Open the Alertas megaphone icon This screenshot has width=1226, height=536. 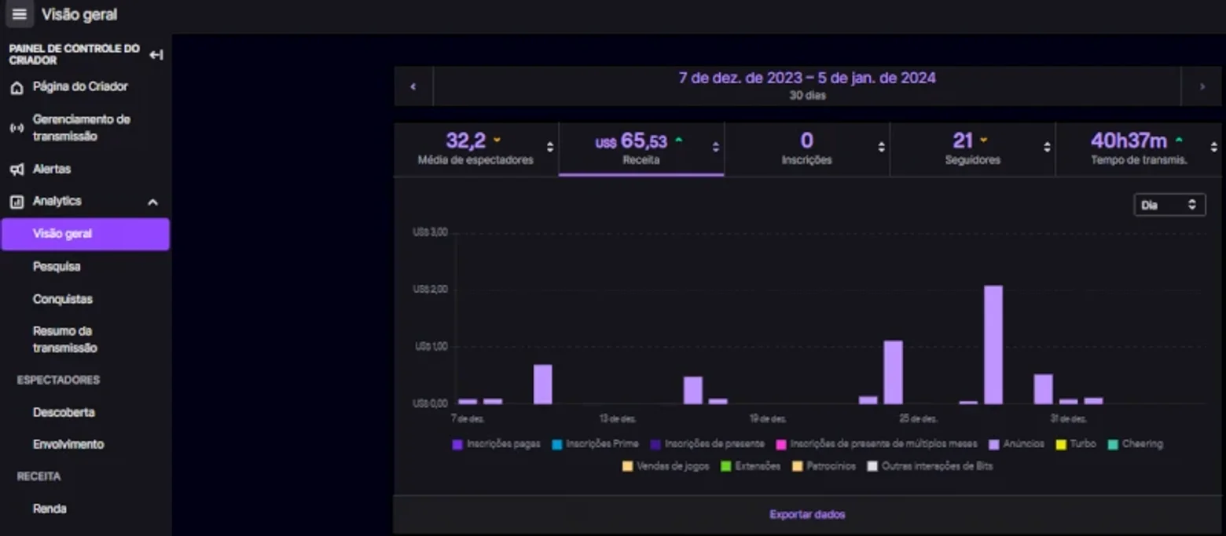pyautogui.click(x=17, y=170)
